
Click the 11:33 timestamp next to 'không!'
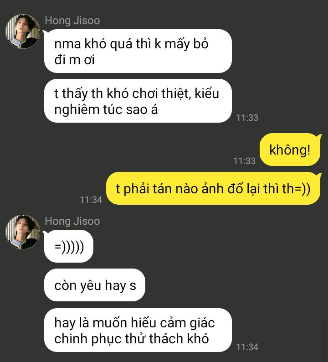[x=244, y=161]
